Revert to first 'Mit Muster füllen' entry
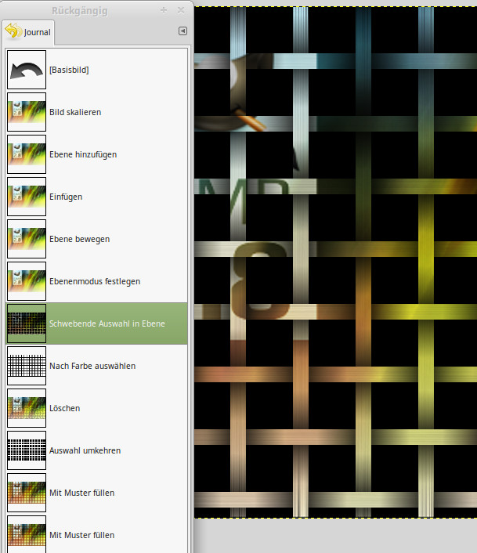 tap(81, 493)
